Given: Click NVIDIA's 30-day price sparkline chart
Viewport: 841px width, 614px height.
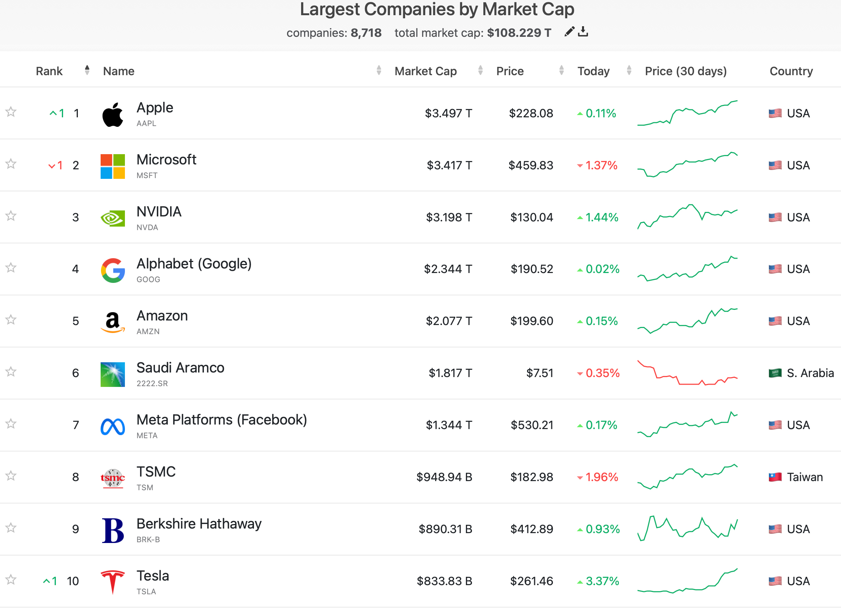Looking at the screenshot, I should [687, 217].
